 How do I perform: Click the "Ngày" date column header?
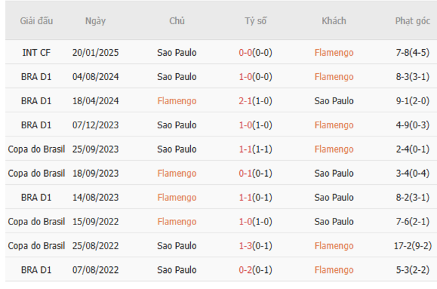click(95, 21)
